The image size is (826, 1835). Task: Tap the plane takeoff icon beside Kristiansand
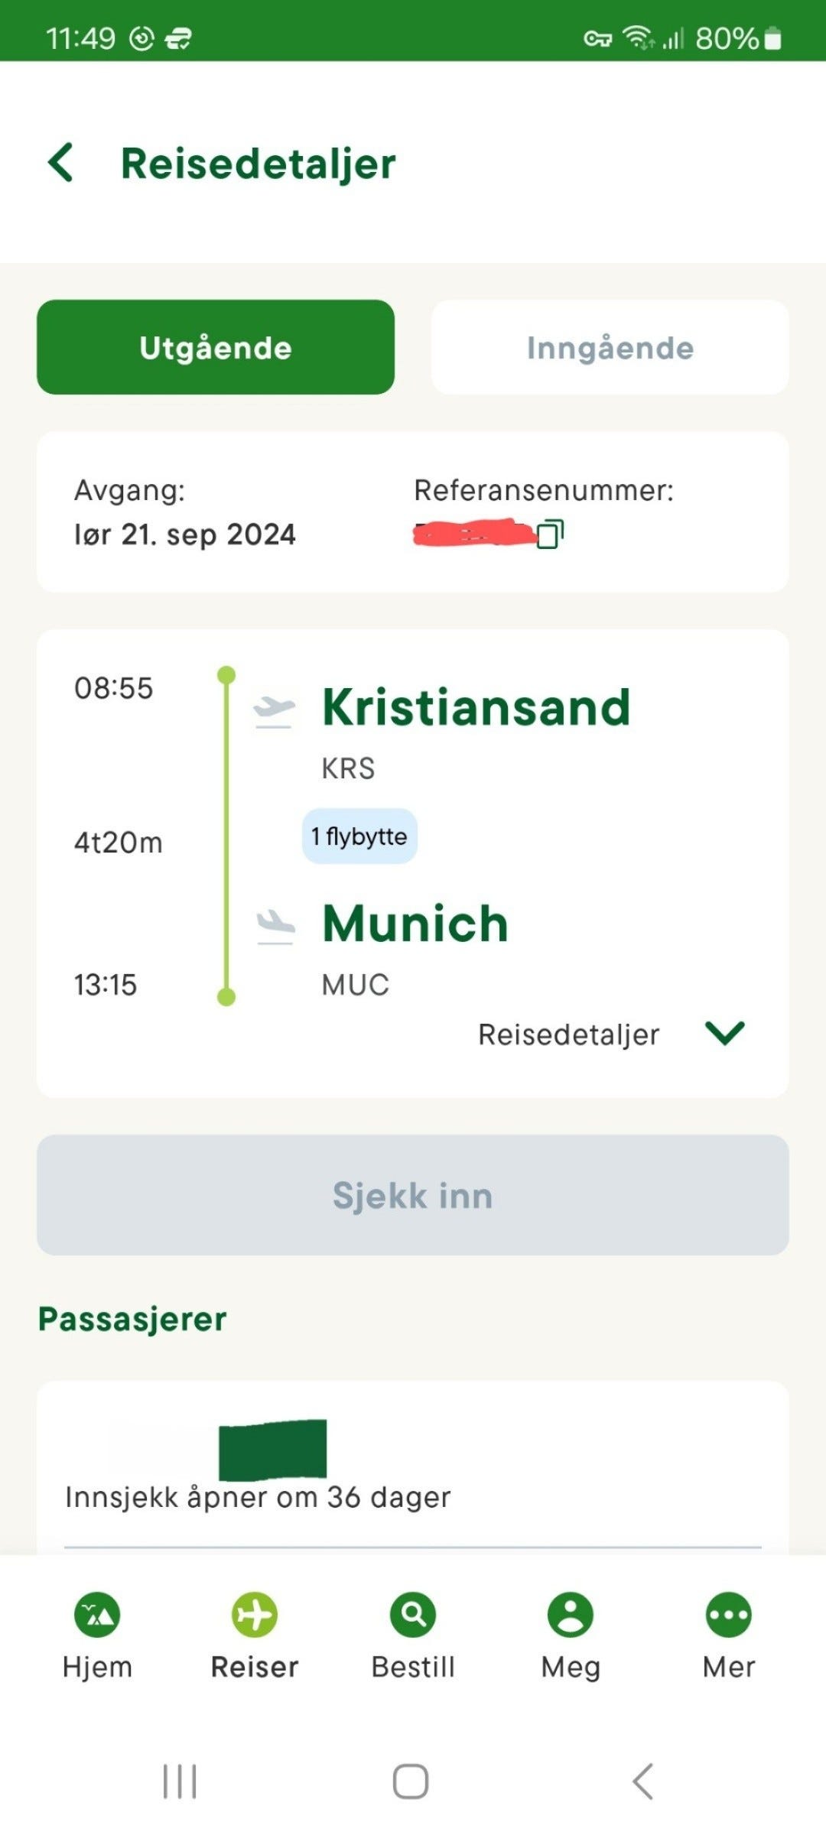[274, 711]
